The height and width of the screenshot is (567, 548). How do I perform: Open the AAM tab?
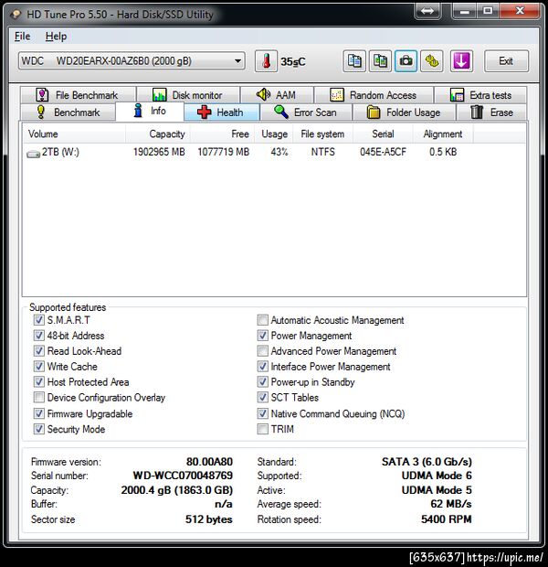click(x=277, y=95)
